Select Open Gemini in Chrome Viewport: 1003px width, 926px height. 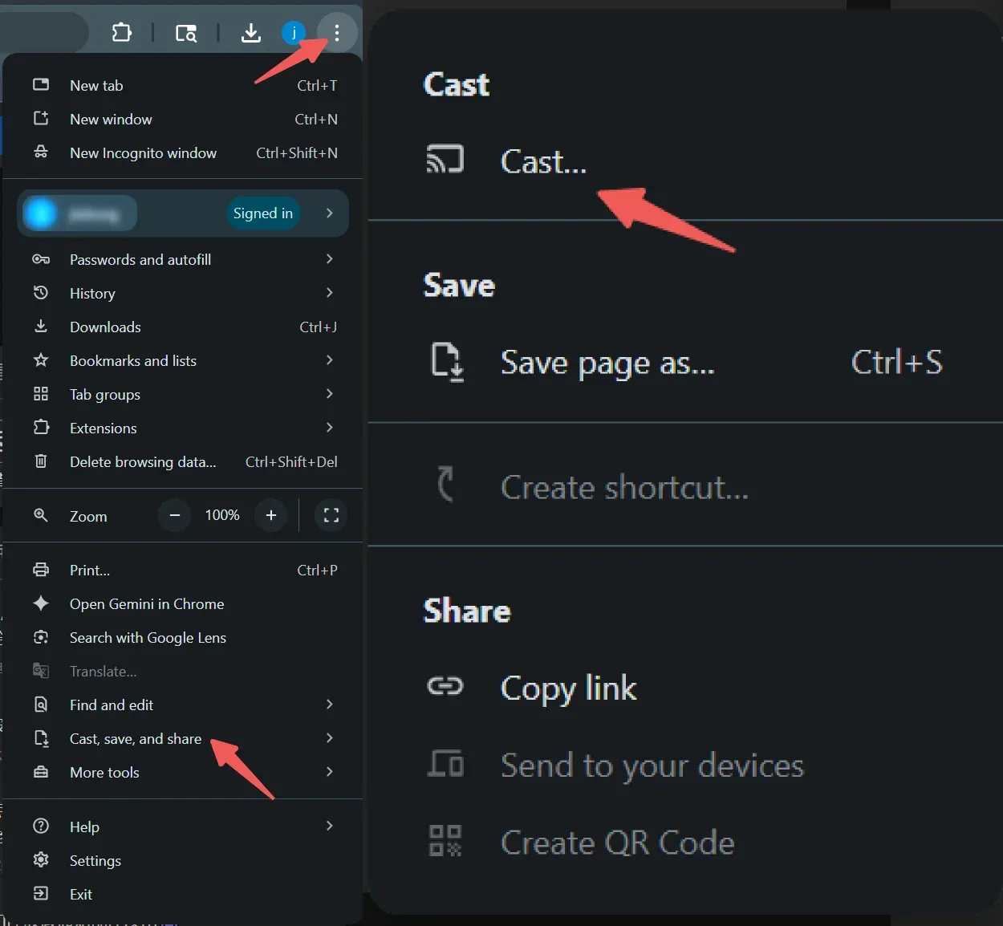coord(183,603)
